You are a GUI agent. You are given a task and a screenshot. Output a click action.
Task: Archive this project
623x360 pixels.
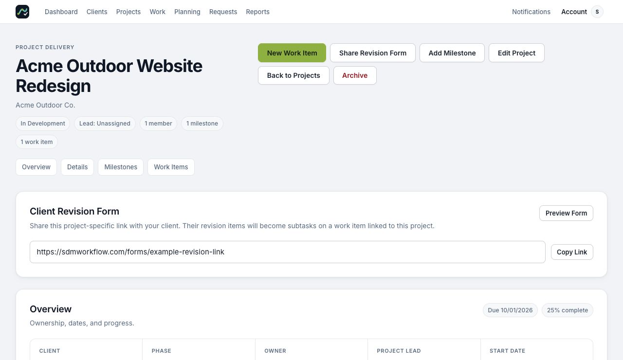[x=355, y=75]
